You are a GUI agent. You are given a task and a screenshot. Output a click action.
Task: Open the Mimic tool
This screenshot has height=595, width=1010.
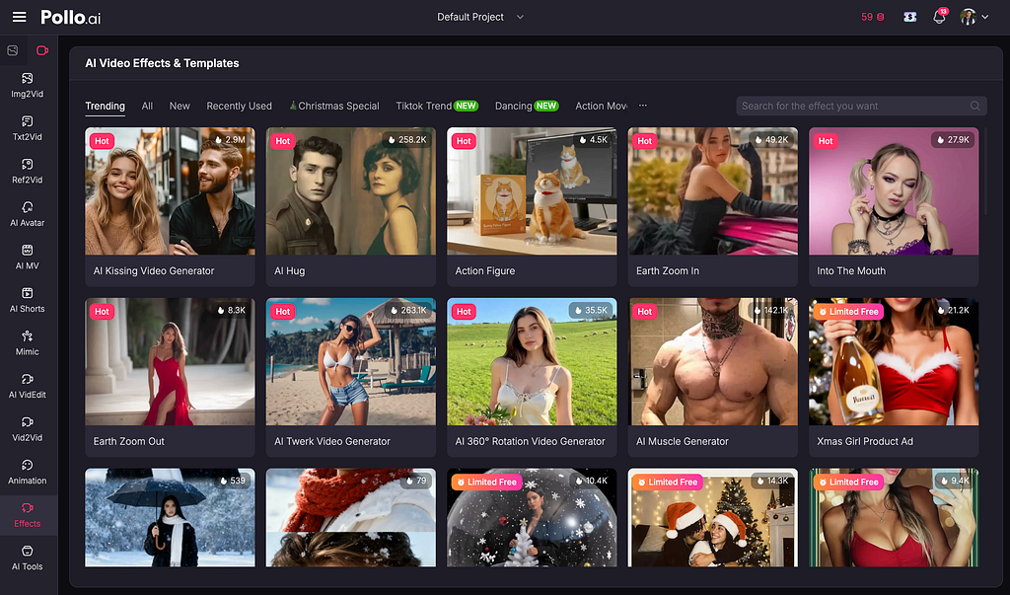point(27,343)
